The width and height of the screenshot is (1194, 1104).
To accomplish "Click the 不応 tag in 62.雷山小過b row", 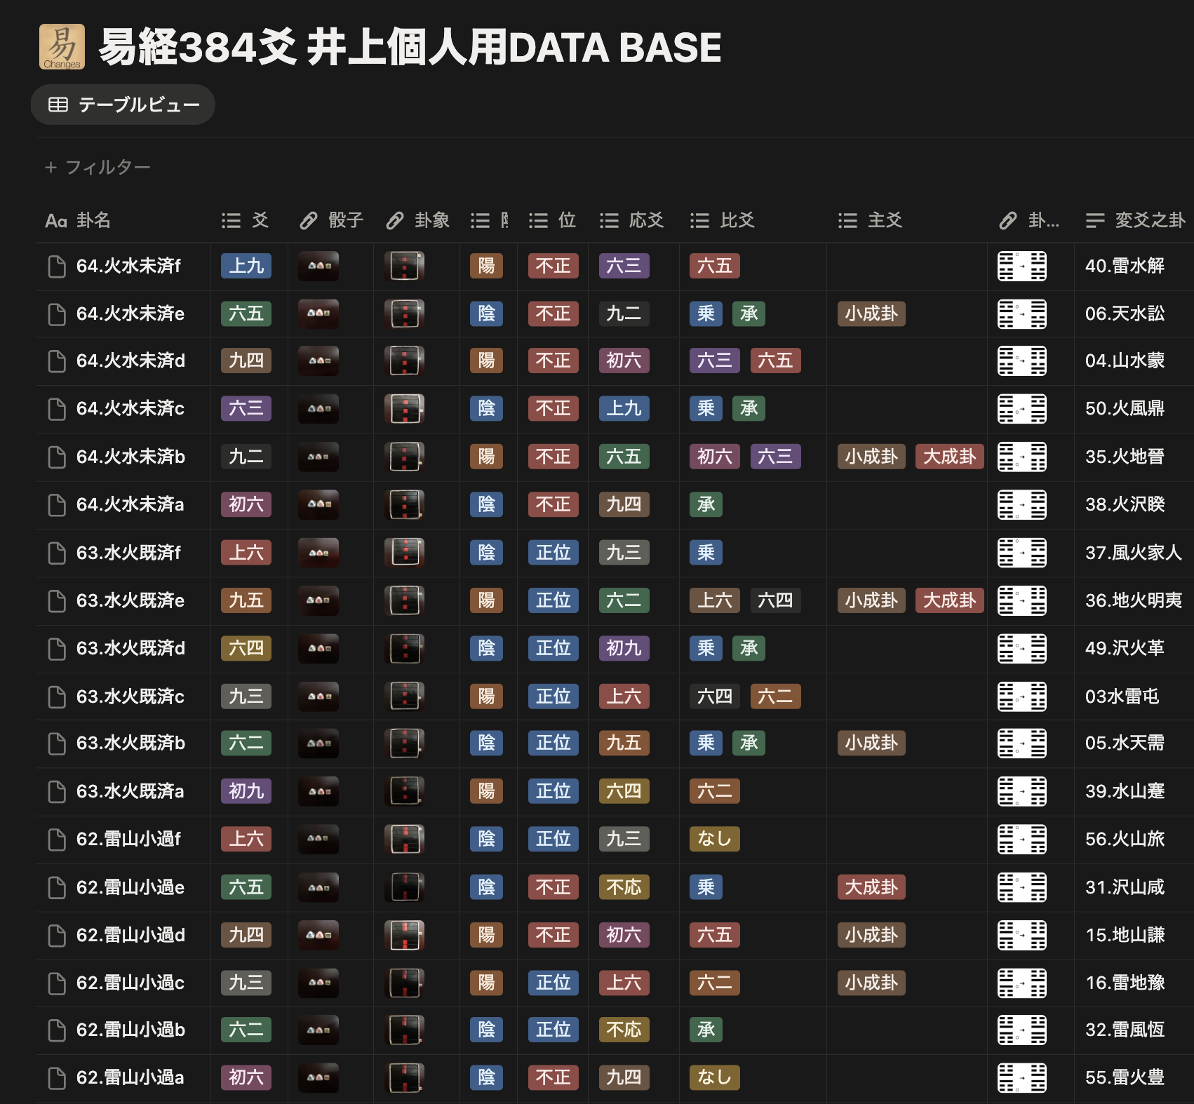I will (624, 1030).
